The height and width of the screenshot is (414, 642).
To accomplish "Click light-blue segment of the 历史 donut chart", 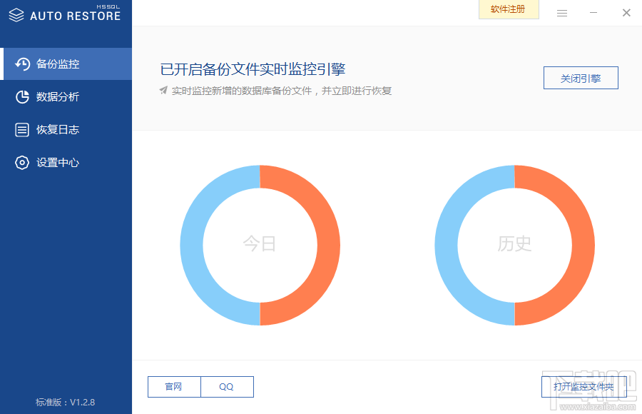I will click(447, 245).
